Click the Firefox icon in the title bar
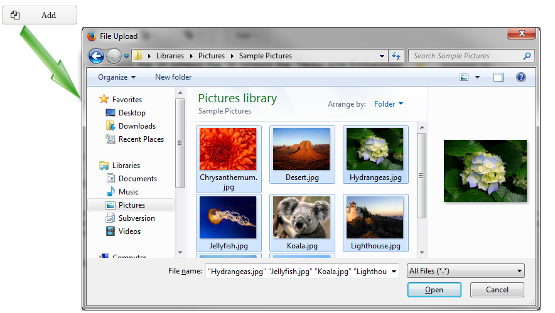The width and height of the screenshot is (555, 313). coord(92,36)
